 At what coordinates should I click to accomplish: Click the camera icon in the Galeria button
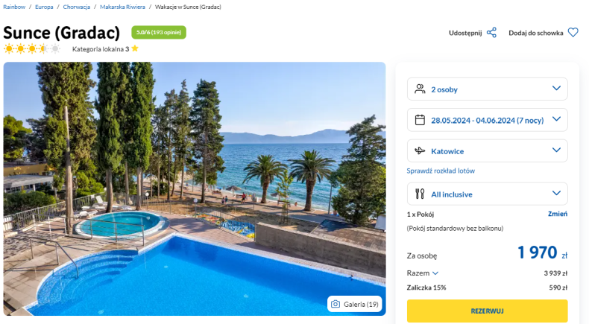click(336, 304)
